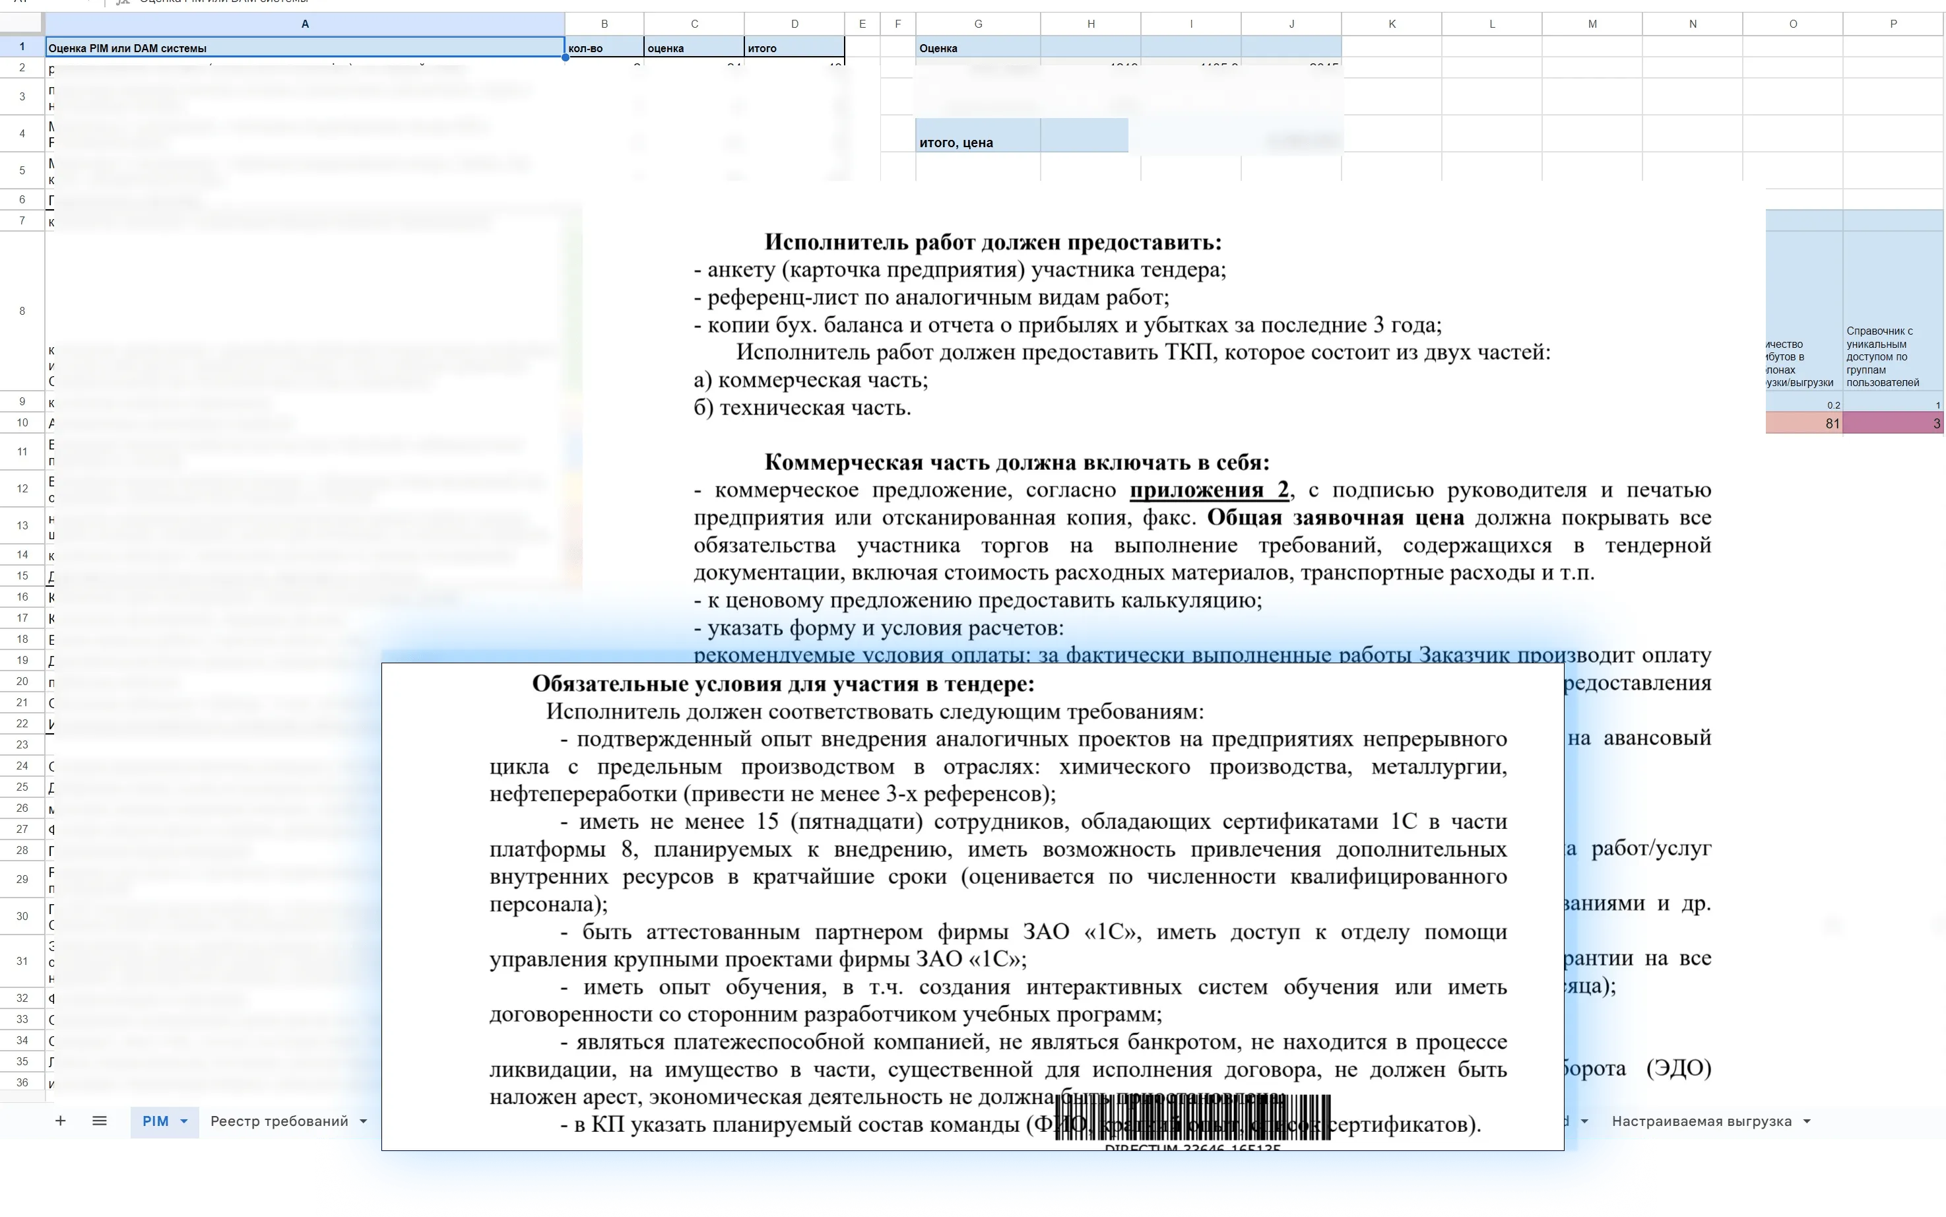
Task: Click the barcode image in the document
Action: 1192,1117
